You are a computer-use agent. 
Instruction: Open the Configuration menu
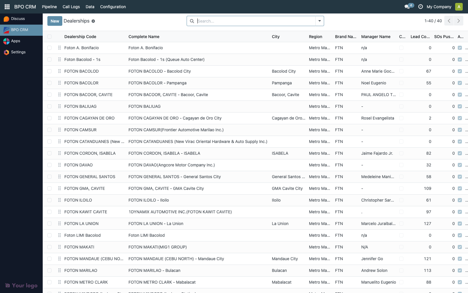[x=113, y=7]
